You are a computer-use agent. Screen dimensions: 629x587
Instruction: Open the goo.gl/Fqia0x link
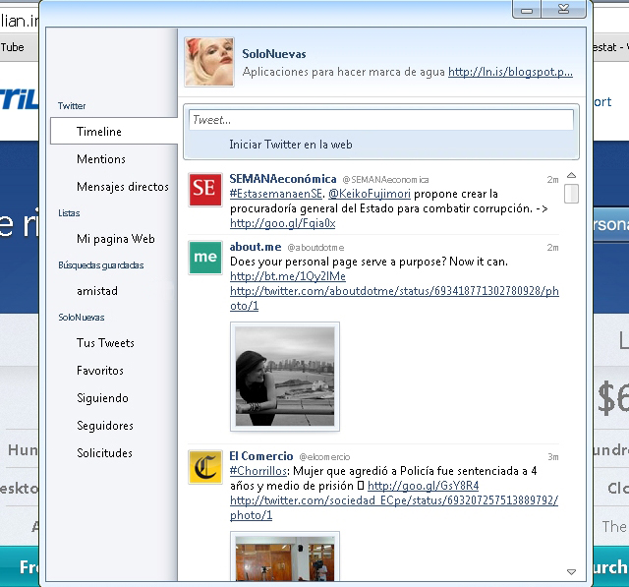click(282, 223)
